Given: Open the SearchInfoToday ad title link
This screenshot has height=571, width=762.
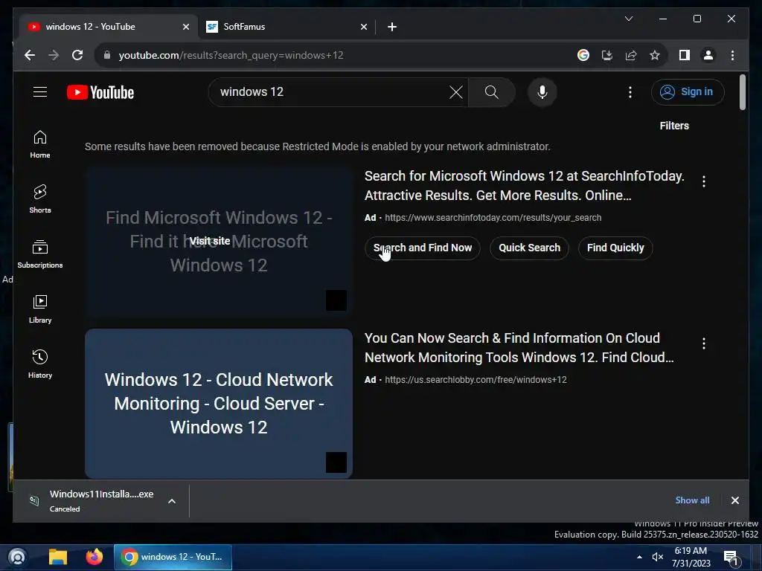Looking at the screenshot, I should click(525, 185).
